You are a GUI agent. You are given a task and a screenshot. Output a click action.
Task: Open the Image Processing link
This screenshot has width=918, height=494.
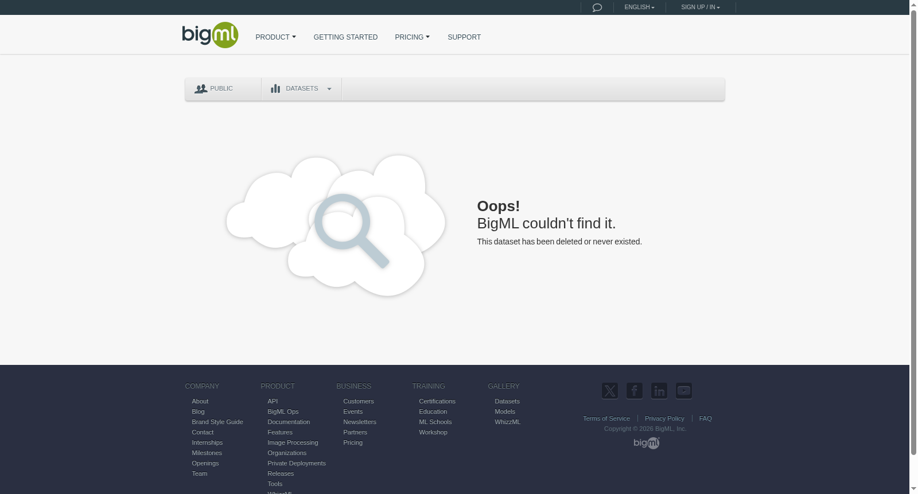[293, 443]
